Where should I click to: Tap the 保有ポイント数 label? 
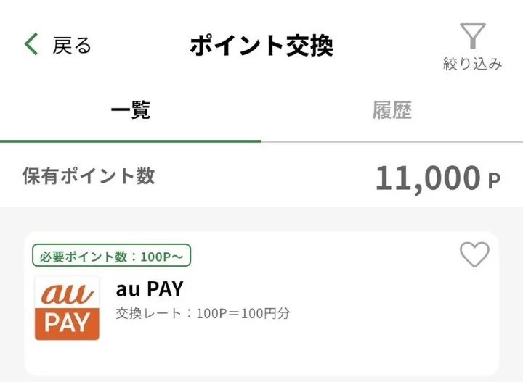[x=89, y=175]
